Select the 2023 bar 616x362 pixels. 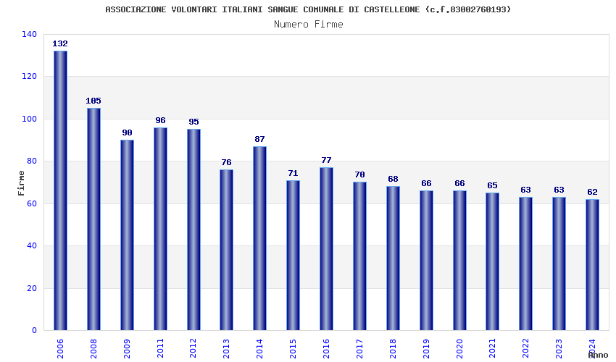click(559, 264)
